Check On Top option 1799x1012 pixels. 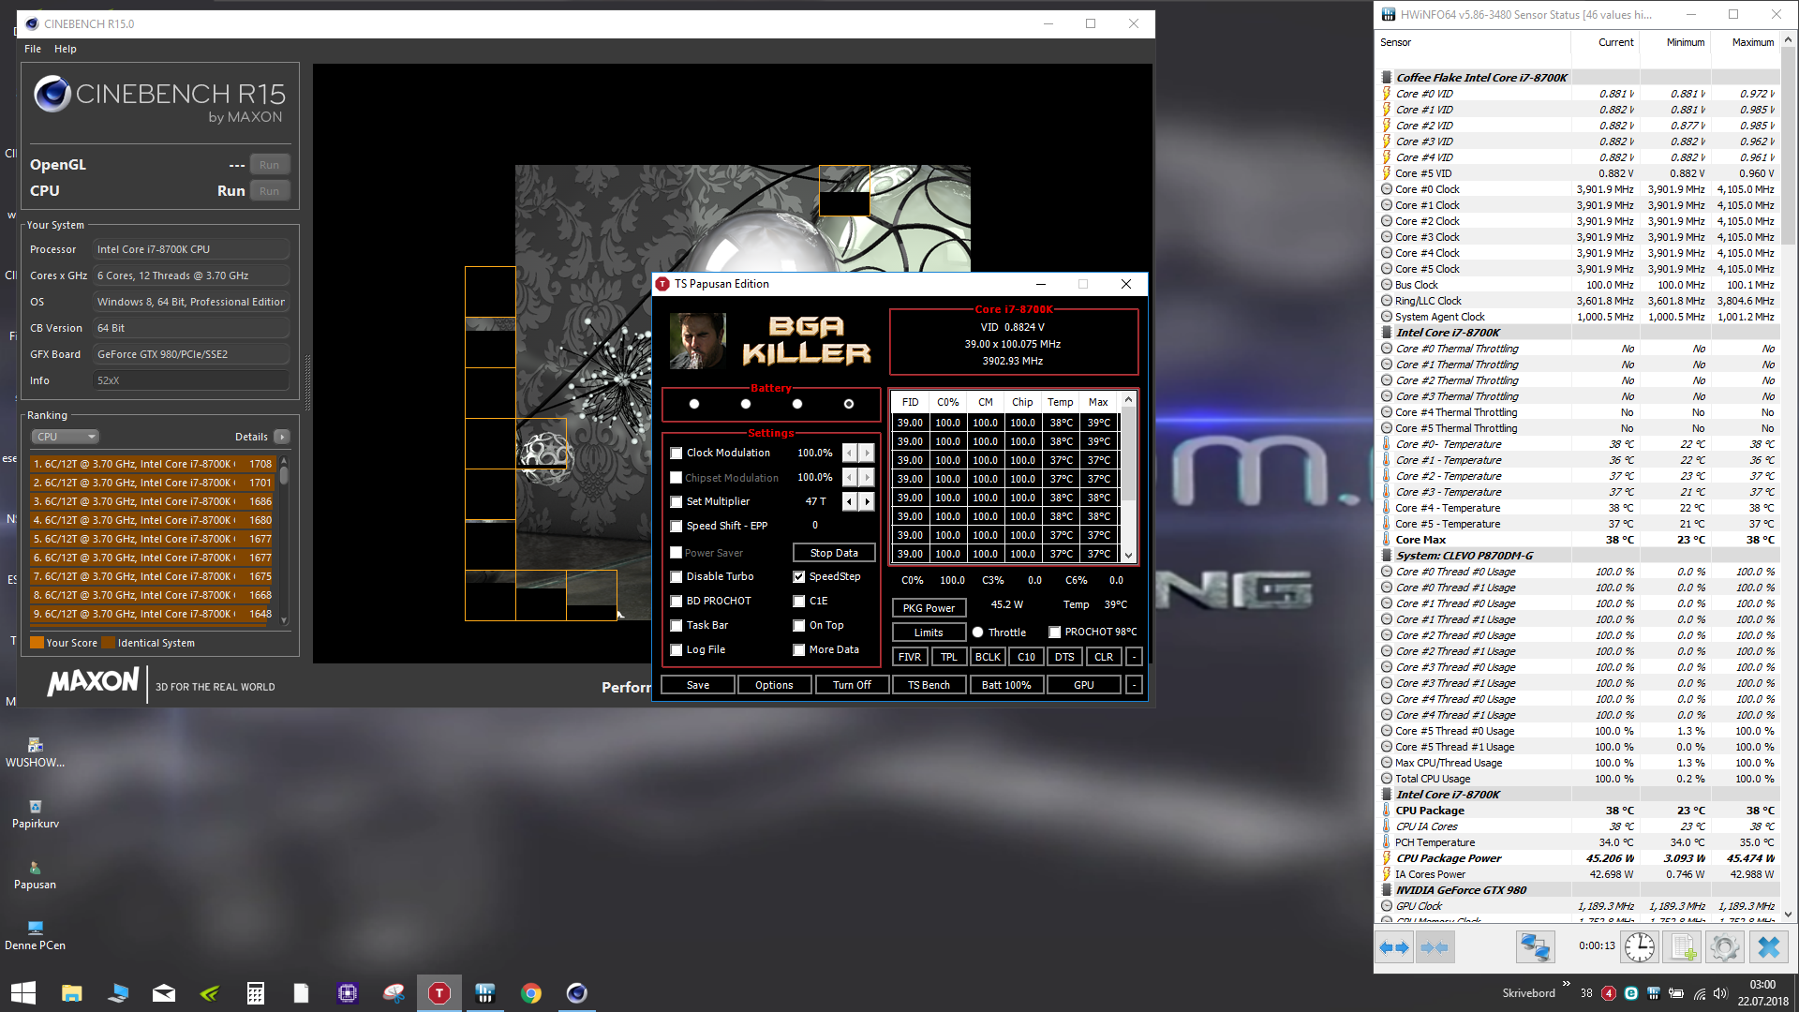click(x=798, y=626)
